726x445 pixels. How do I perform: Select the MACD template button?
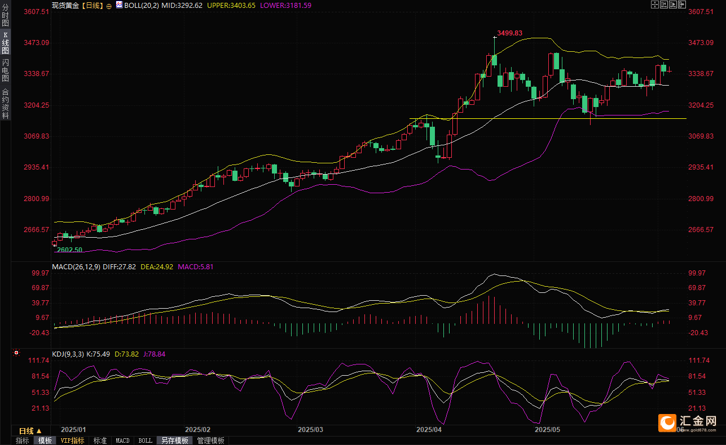122,440
